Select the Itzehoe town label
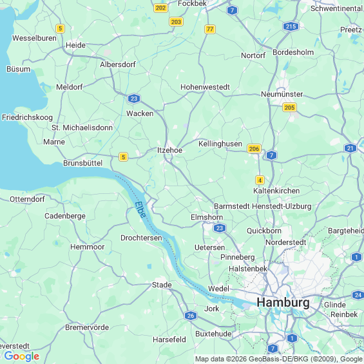Screen dimensions: 364x364 [169, 150]
